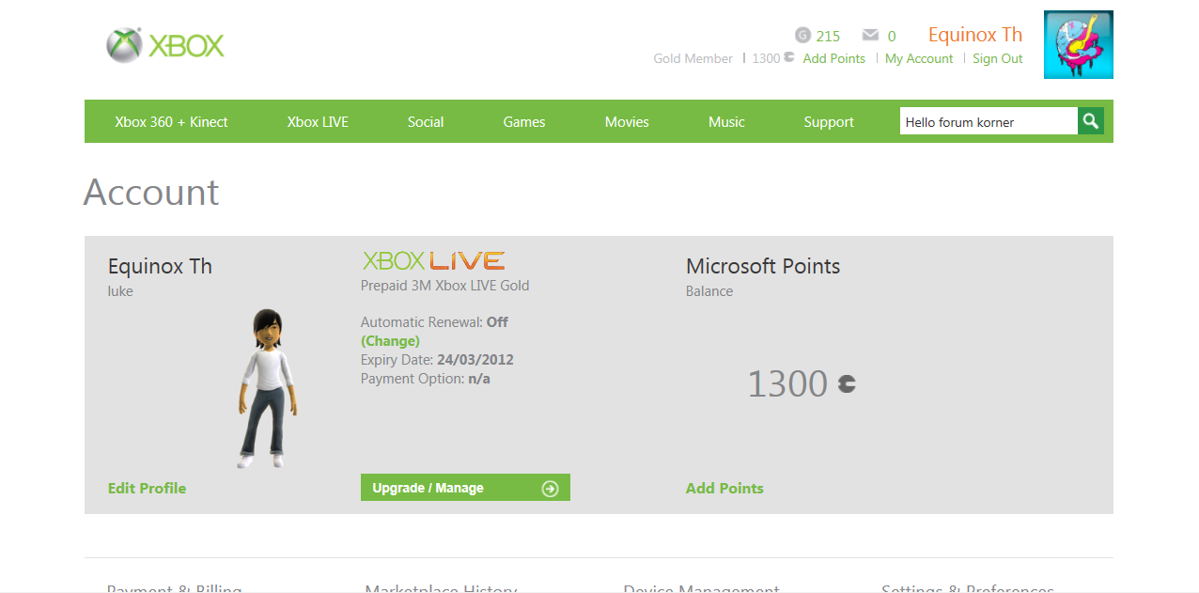The image size is (1199, 593).
Task: Click Add Points link under balance
Action: 724,488
